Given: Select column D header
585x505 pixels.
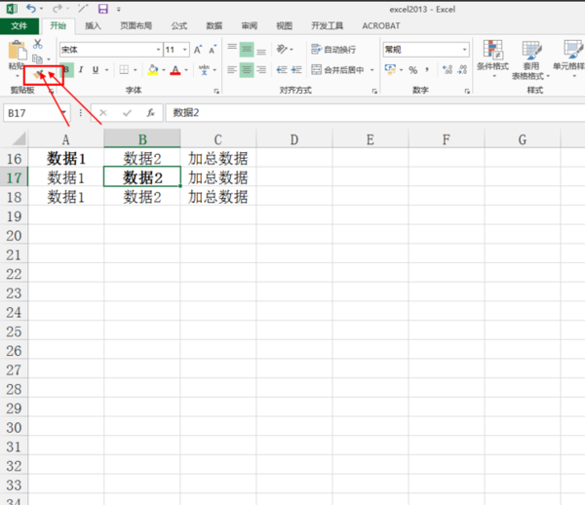Looking at the screenshot, I should click(x=294, y=139).
